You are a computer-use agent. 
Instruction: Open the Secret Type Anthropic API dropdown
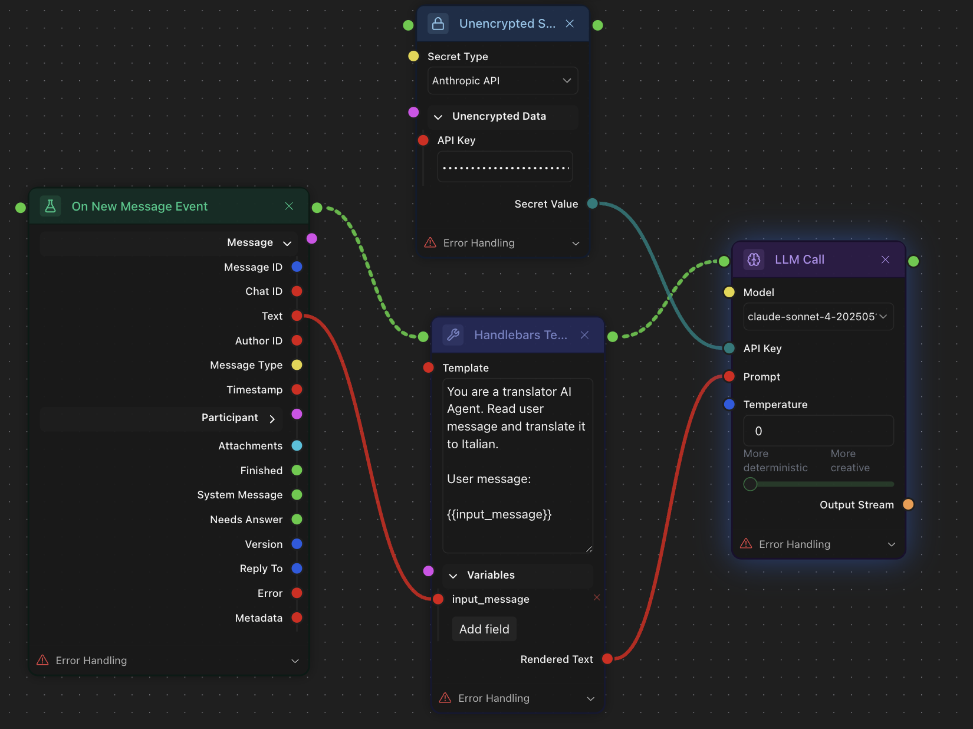pyautogui.click(x=502, y=81)
